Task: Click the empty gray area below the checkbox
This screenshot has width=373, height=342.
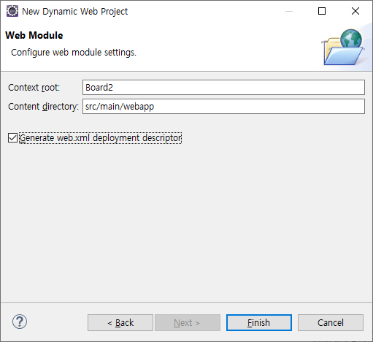Action: [186, 219]
